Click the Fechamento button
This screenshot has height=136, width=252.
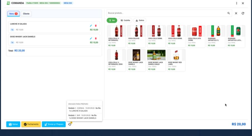click(x=31, y=124)
